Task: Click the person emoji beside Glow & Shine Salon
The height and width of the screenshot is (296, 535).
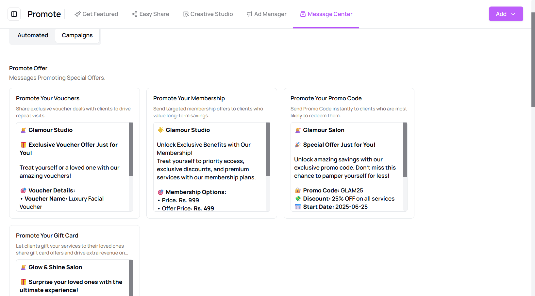Action: point(24,267)
